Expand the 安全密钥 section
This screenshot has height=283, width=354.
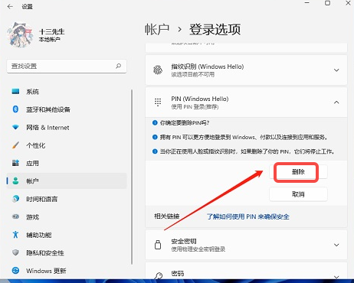click(x=336, y=245)
